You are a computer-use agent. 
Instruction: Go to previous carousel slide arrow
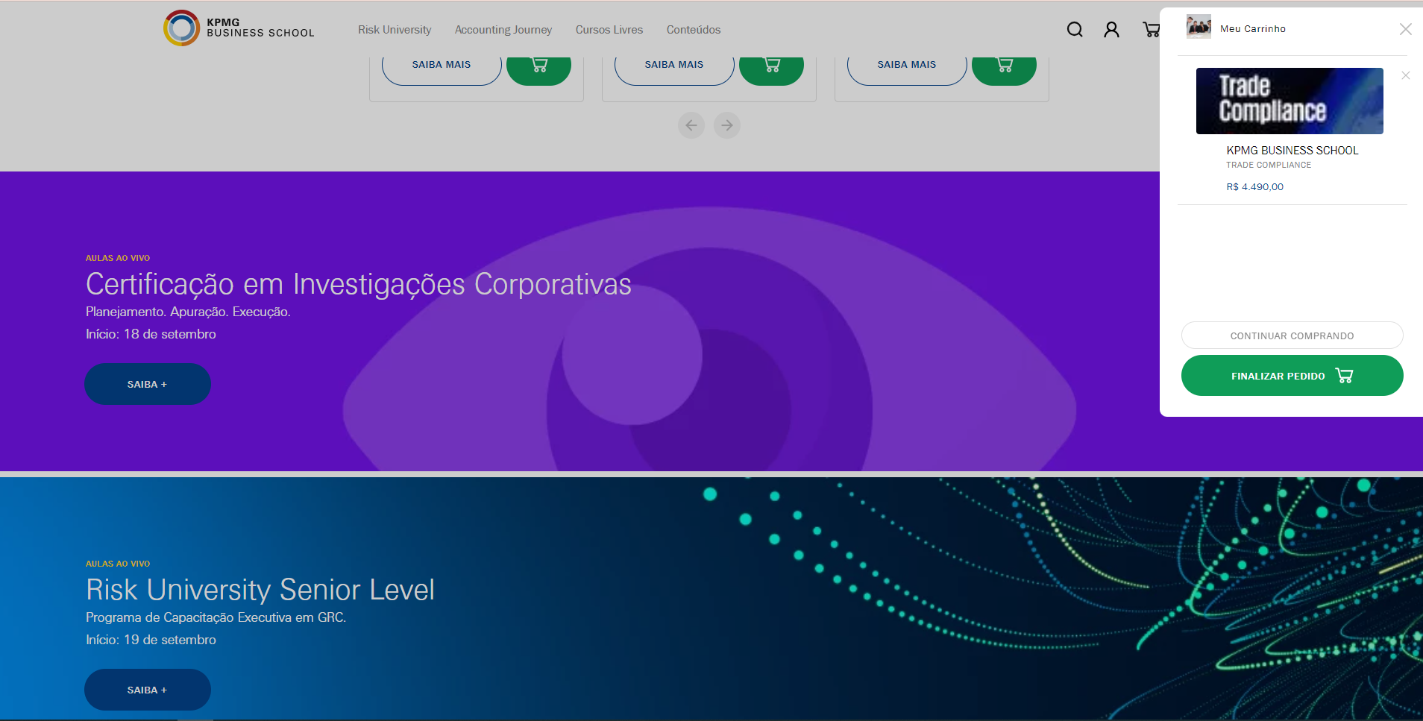[691, 125]
